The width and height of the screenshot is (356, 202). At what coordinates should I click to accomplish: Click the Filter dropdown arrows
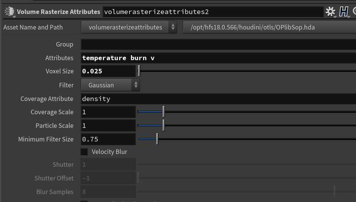point(136,85)
